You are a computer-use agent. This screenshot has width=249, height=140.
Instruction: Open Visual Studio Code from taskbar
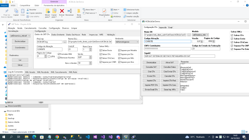click(x=88, y=137)
